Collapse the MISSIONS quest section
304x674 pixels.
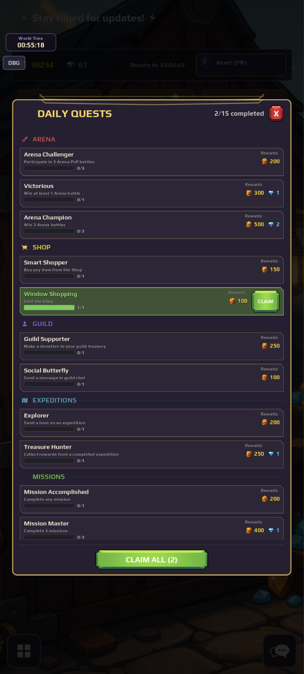(x=49, y=476)
